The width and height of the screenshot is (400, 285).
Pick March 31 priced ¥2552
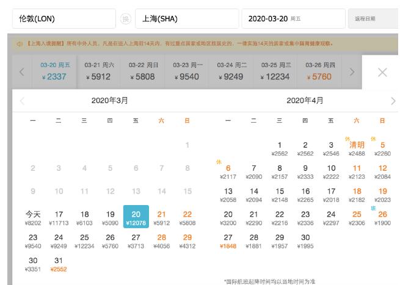click(59, 264)
